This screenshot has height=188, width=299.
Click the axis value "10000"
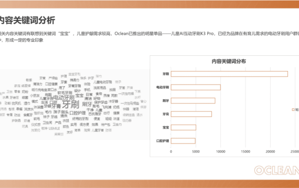click(221, 151)
